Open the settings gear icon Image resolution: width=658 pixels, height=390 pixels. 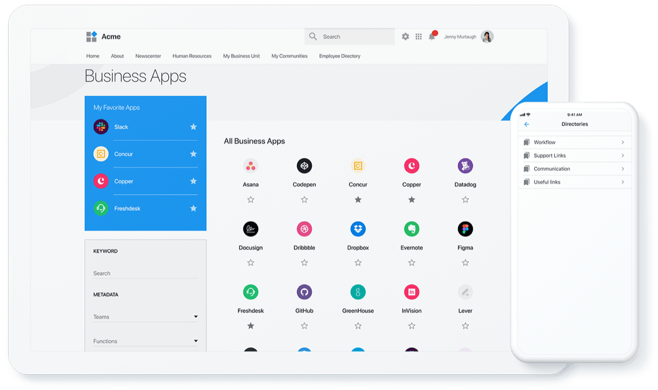pos(405,37)
